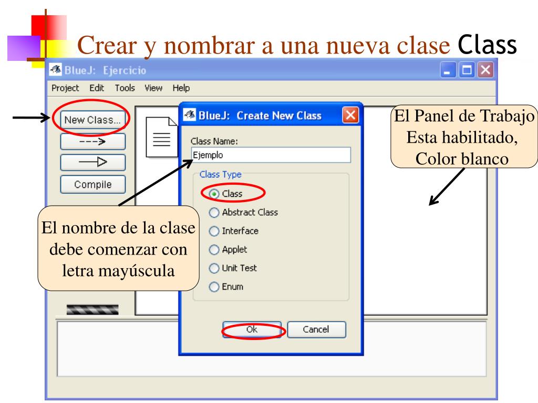
Task: Click the BlueJ icon in main title bar
Action: pyautogui.click(x=55, y=70)
